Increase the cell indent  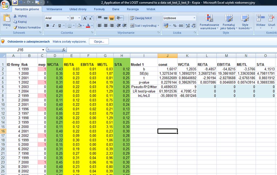tap(124, 26)
